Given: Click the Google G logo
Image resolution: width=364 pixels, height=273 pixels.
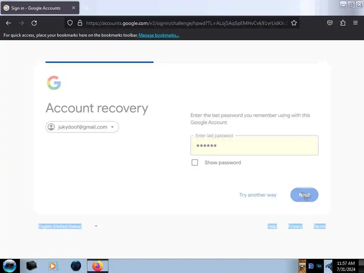Looking at the screenshot, I should coord(54,83).
